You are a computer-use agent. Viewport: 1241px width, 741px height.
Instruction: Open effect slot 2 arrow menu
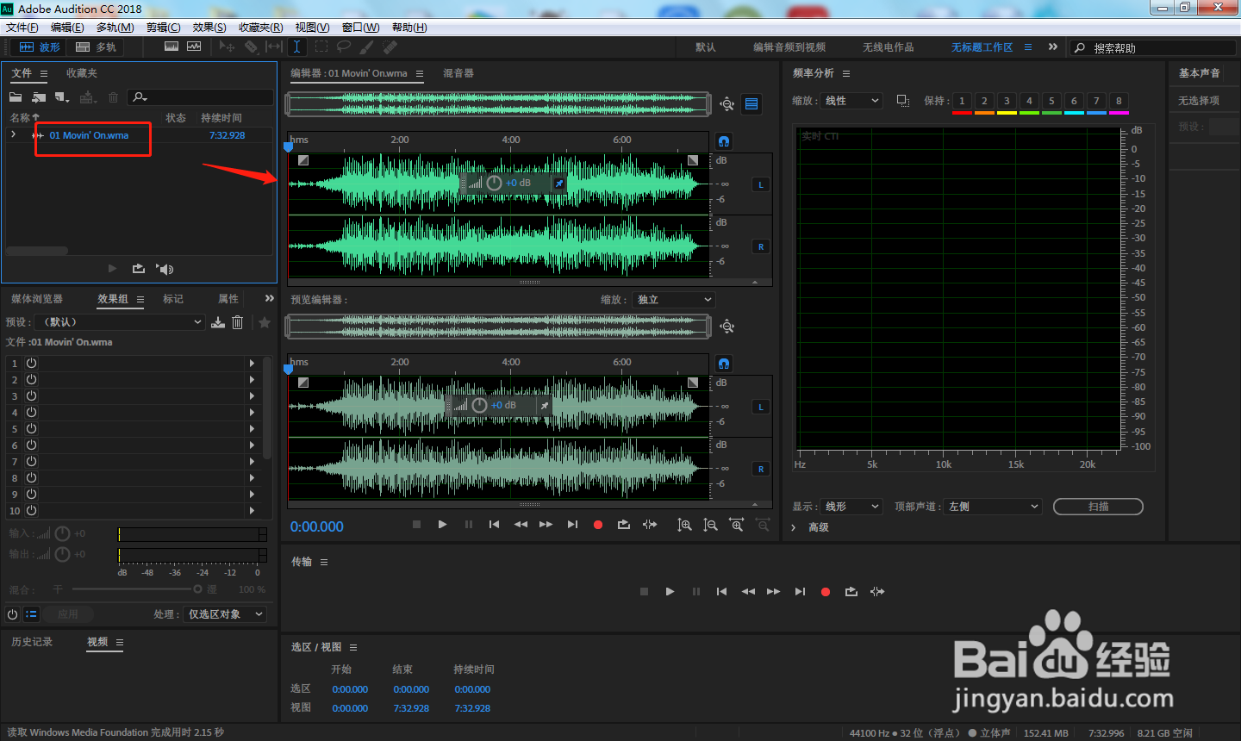(x=252, y=380)
